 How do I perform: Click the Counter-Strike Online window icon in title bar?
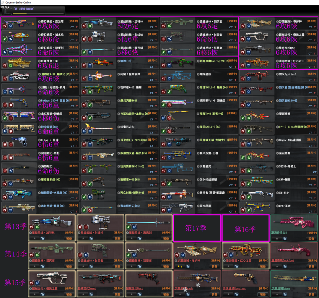(x=3, y=2)
